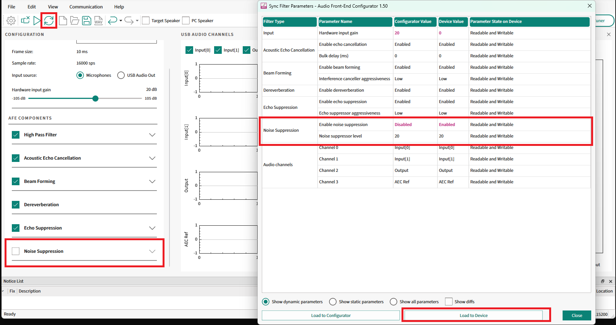616x325 pixels.
Task: Click the Load to Device button
Action: click(x=473, y=315)
